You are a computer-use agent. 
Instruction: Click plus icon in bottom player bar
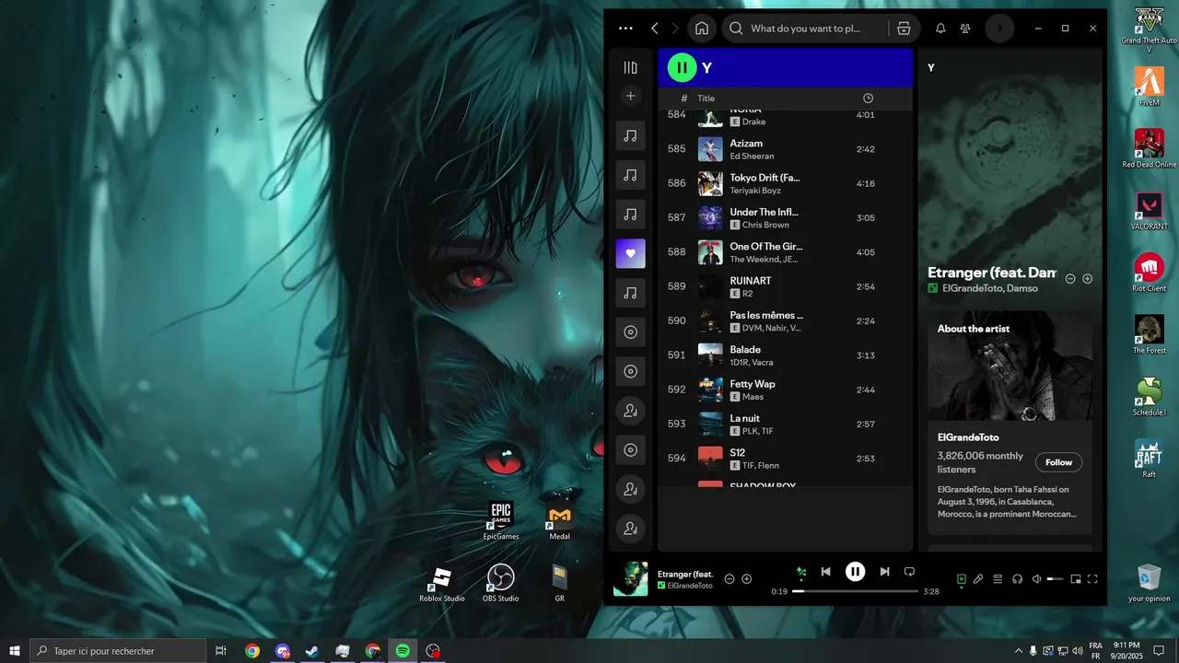point(747,579)
